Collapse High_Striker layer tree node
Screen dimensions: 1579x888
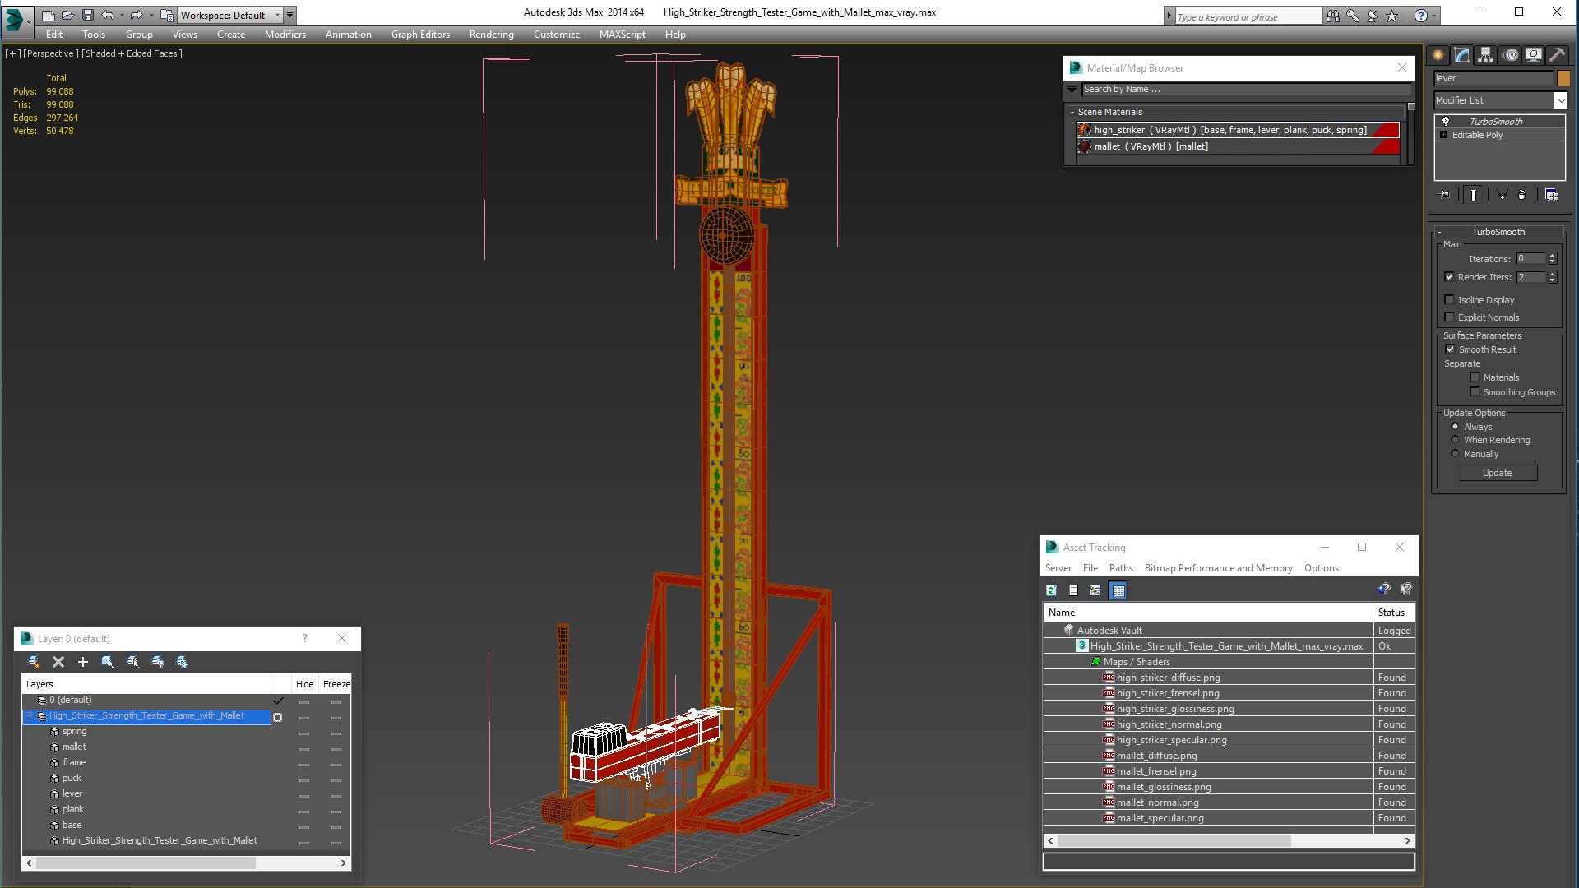coord(29,716)
